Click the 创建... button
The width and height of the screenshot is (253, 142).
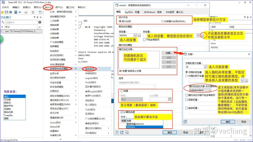coord(169,53)
